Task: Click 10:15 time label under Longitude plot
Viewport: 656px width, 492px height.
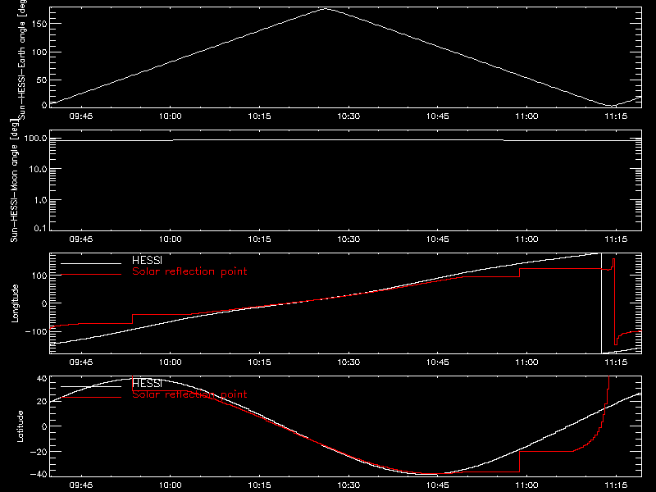Action: click(x=259, y=362)
